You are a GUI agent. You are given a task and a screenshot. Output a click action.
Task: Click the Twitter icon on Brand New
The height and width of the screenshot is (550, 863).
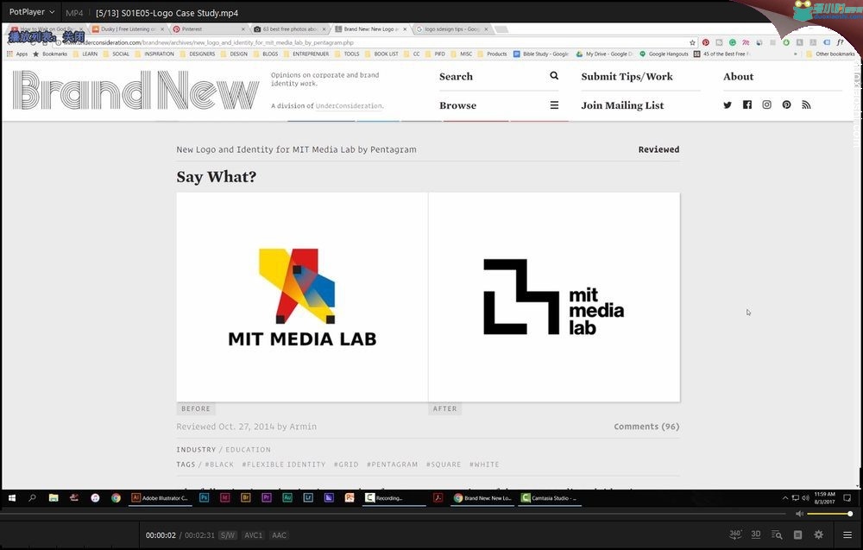click(727, 104)
